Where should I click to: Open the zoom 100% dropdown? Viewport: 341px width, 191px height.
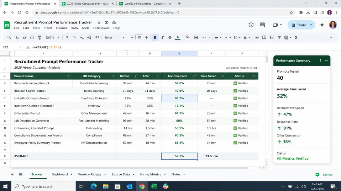pos(52,38)
